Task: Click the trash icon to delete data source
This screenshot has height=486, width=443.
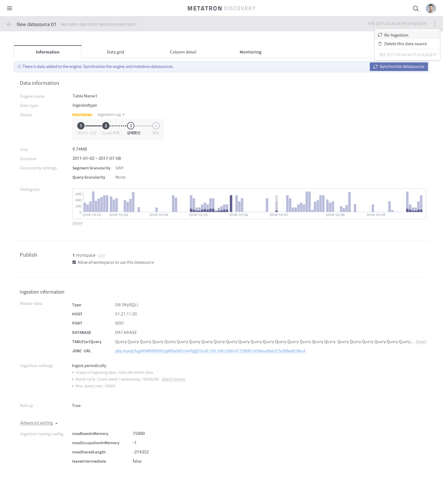Action: [x=380, y=44]
